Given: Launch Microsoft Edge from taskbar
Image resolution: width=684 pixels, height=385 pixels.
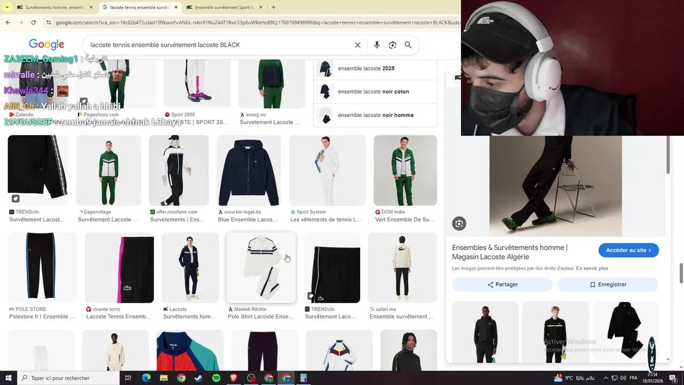Looking at the screenshot, I should [146, 378].
